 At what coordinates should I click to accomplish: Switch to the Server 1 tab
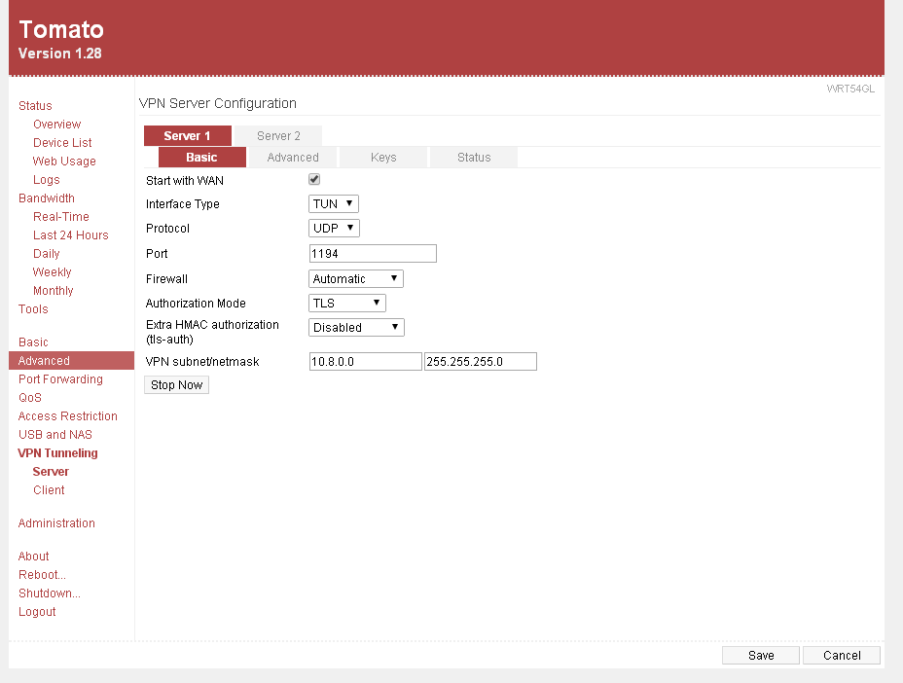187,136
